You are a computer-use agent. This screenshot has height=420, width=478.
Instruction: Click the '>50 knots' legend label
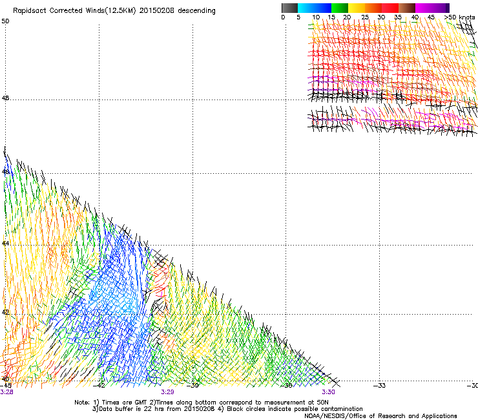(460, 17)
